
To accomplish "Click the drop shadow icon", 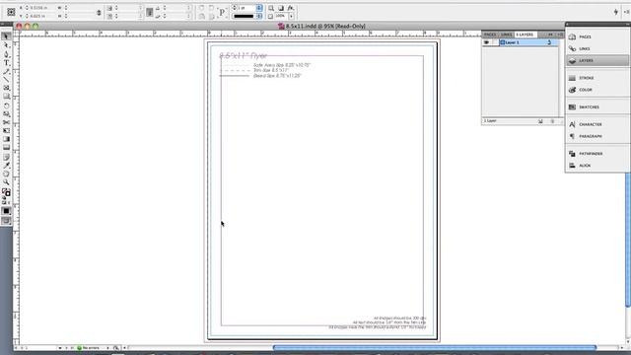I will [281, 8].
